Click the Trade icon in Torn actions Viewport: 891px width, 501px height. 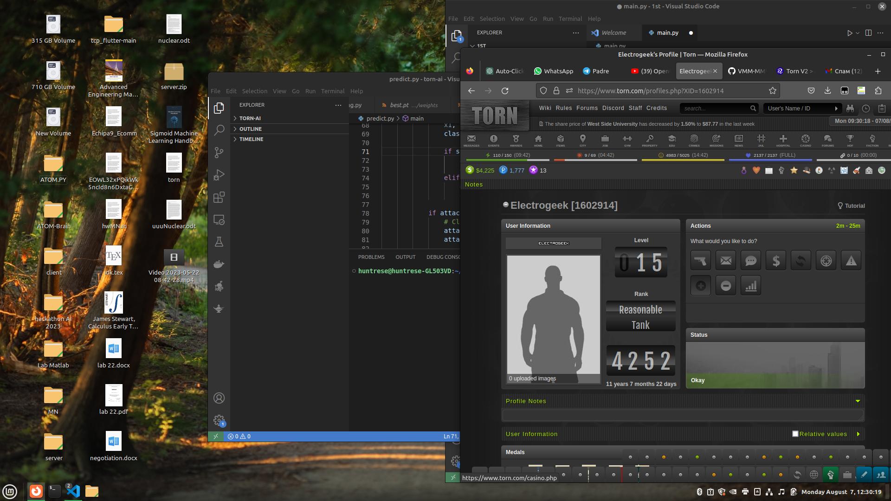coord(801,261)
